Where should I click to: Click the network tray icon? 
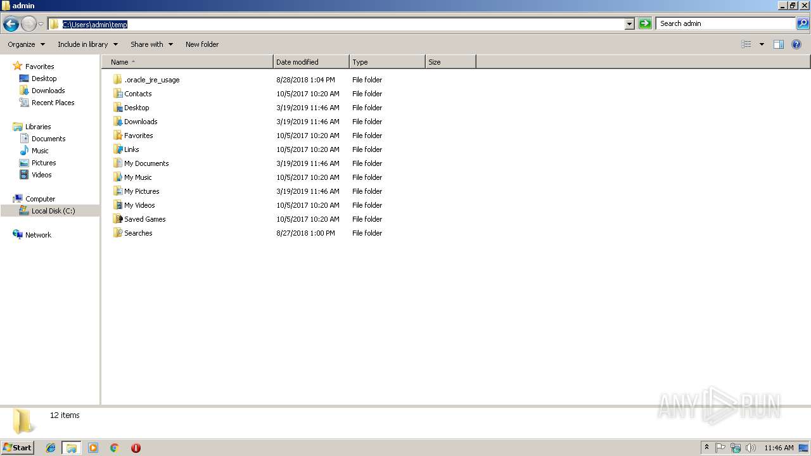click(736, 448)
